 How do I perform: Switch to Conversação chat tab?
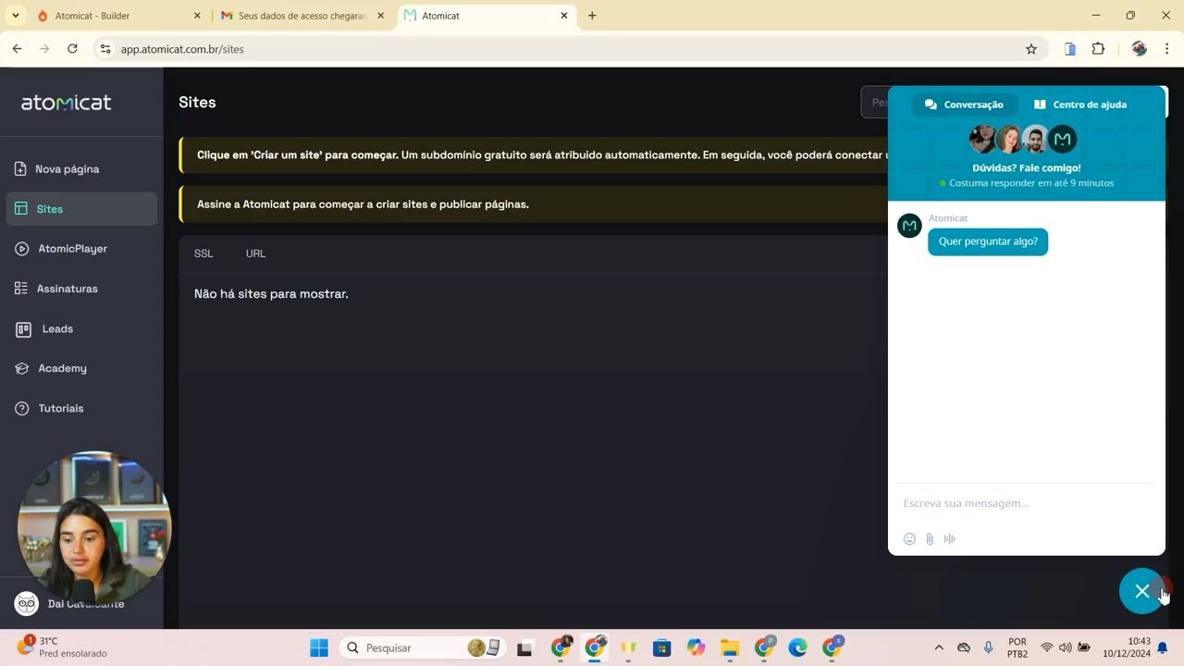(x=964, y=105)
